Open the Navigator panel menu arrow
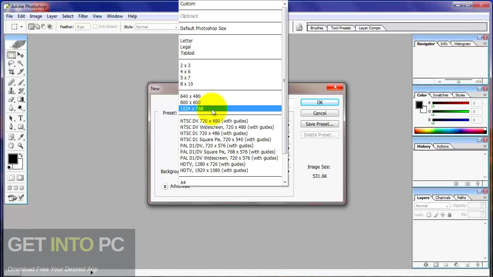This screenshot has height=277, width=493. click(x=485, y=43)
